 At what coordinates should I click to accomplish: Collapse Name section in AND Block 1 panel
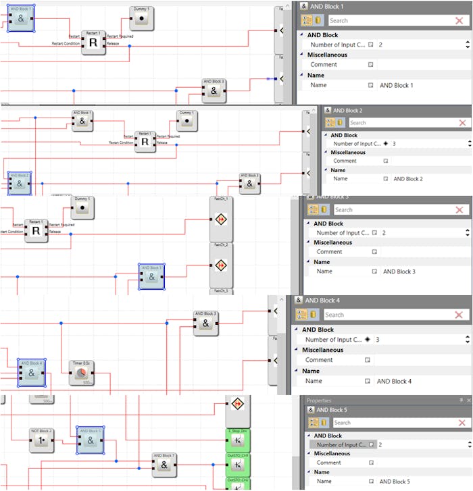[301, 75]
